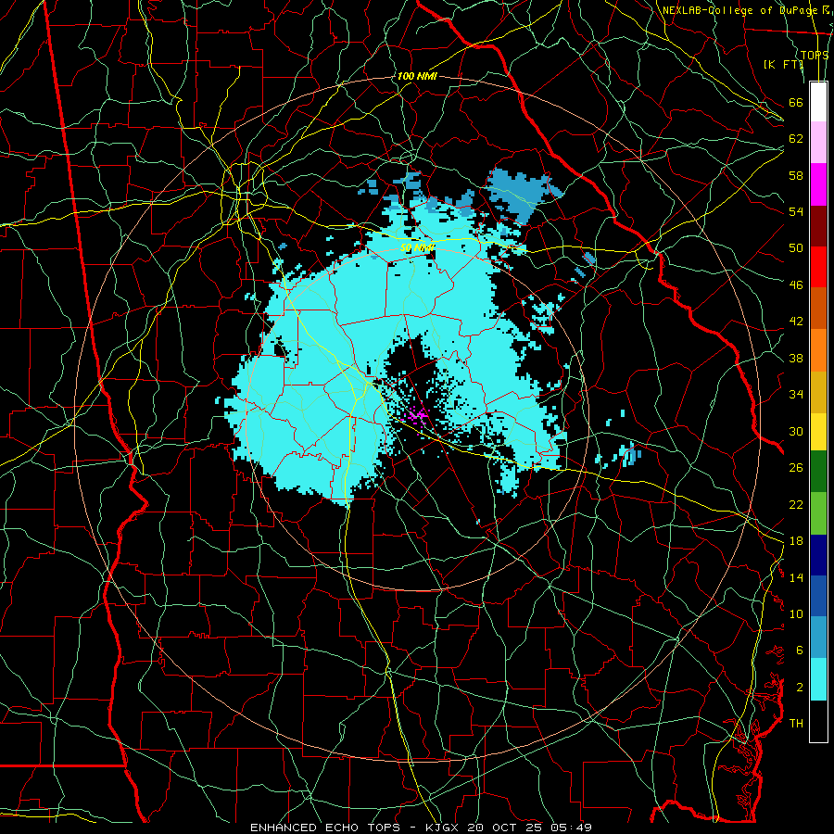Click the medium blue 10-14 kft swatch
This screenshot has height=834, width=834.
point(818,596)
